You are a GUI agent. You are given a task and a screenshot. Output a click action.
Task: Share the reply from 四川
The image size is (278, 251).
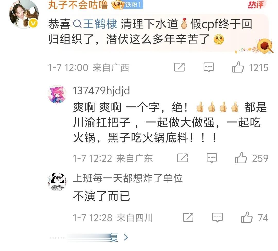click(x=188, y=217)
